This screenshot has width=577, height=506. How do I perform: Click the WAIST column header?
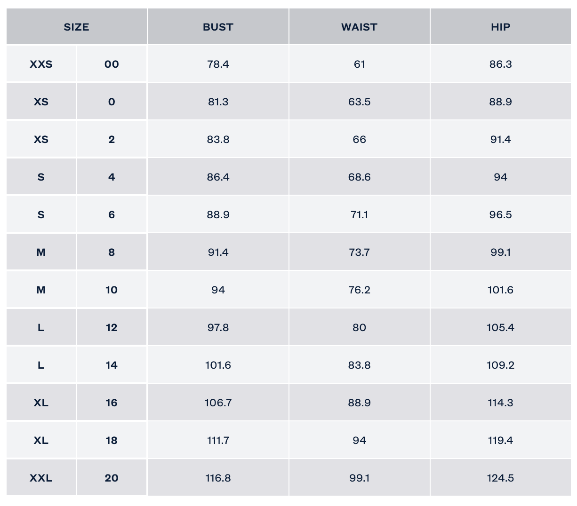[x=359, y=27]
